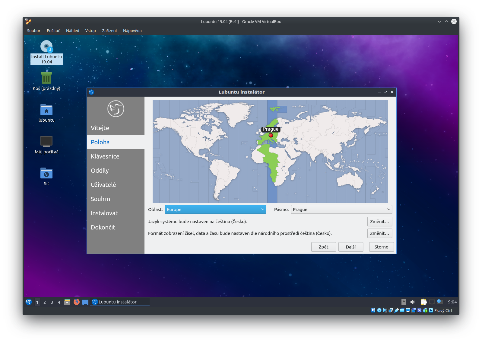
Task: Select the Oddíly installer step
Action: pos(116,171)
